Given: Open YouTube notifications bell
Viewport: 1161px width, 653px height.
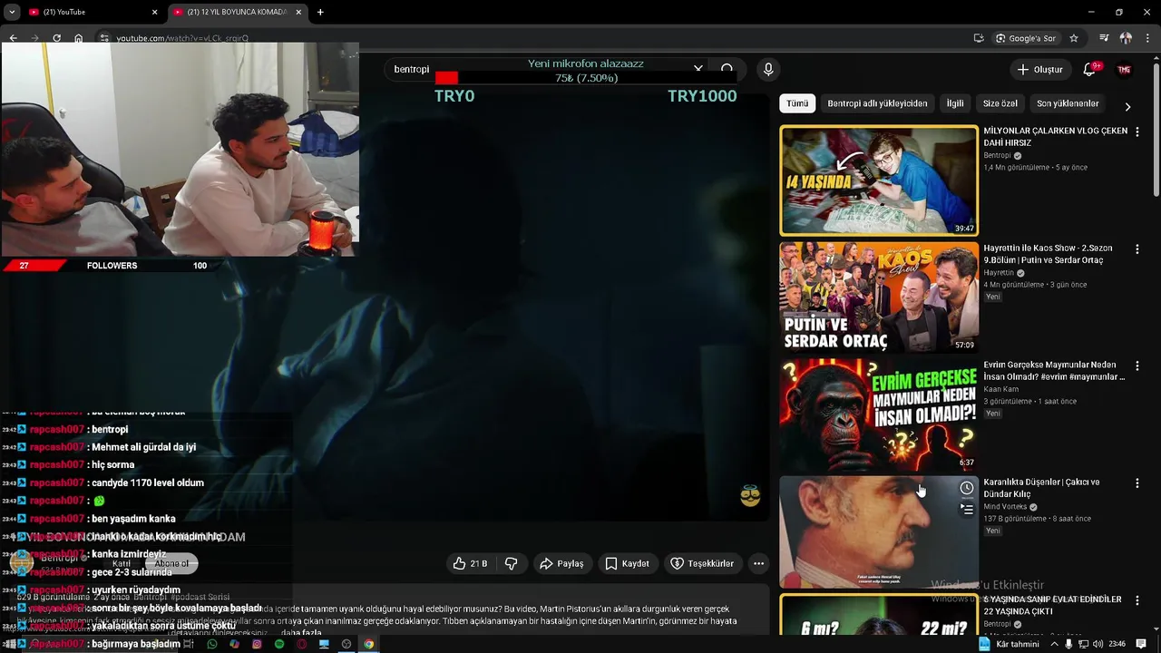Looking at the screenshot, I should click(1089, 69).
